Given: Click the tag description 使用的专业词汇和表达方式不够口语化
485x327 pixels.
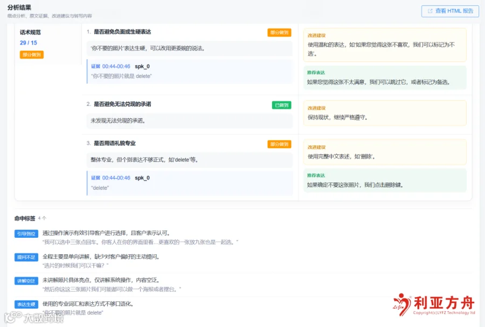Looking at the screenshot, I should coord(88,304).
